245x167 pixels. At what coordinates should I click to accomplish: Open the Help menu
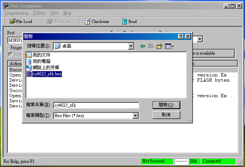tap(67, 13)
